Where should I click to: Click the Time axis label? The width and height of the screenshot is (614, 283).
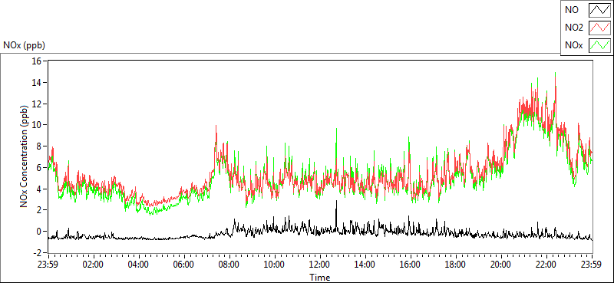pyautogui.click(x=320, y=278)
